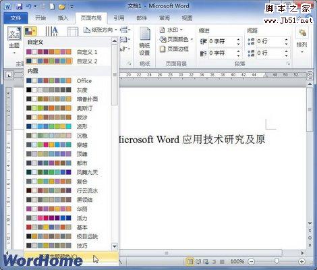The height and width of the screenshot is (270, 317).
Task: Click the zoom out minus button
Action: tap(252, 261)
